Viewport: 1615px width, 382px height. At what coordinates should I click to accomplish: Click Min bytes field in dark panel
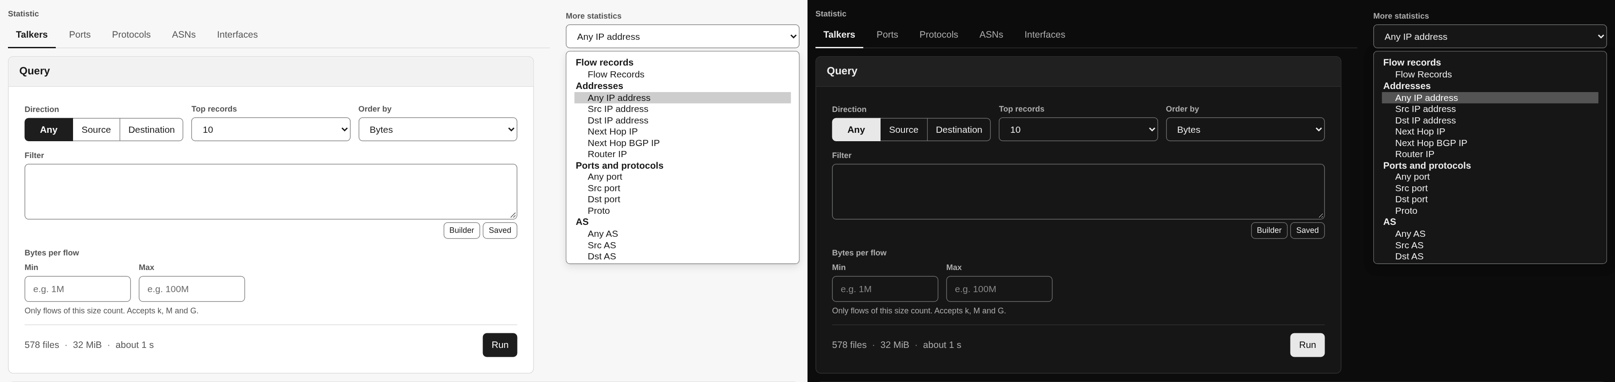click(x=885, y=289)
